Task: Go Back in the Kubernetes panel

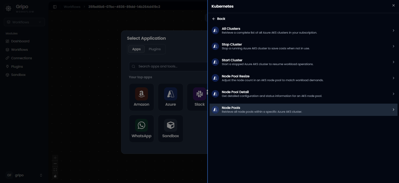Action: pos(219,19)
